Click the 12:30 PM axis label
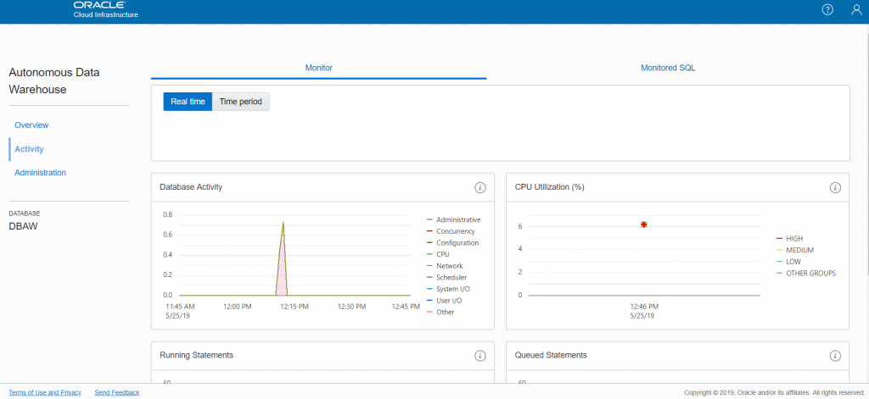This screenshot has width=869, height=399. (352, 306)
